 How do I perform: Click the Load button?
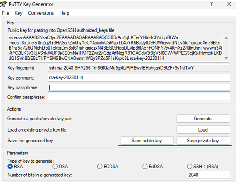203,130
